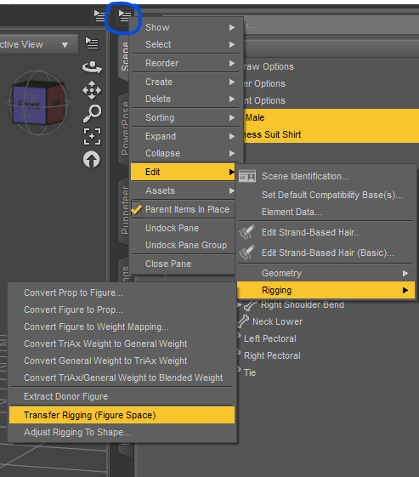Expand the Right Shoulder Bend node
The width and height of the screenshot is (419, 477).
(x=240, y=304)
